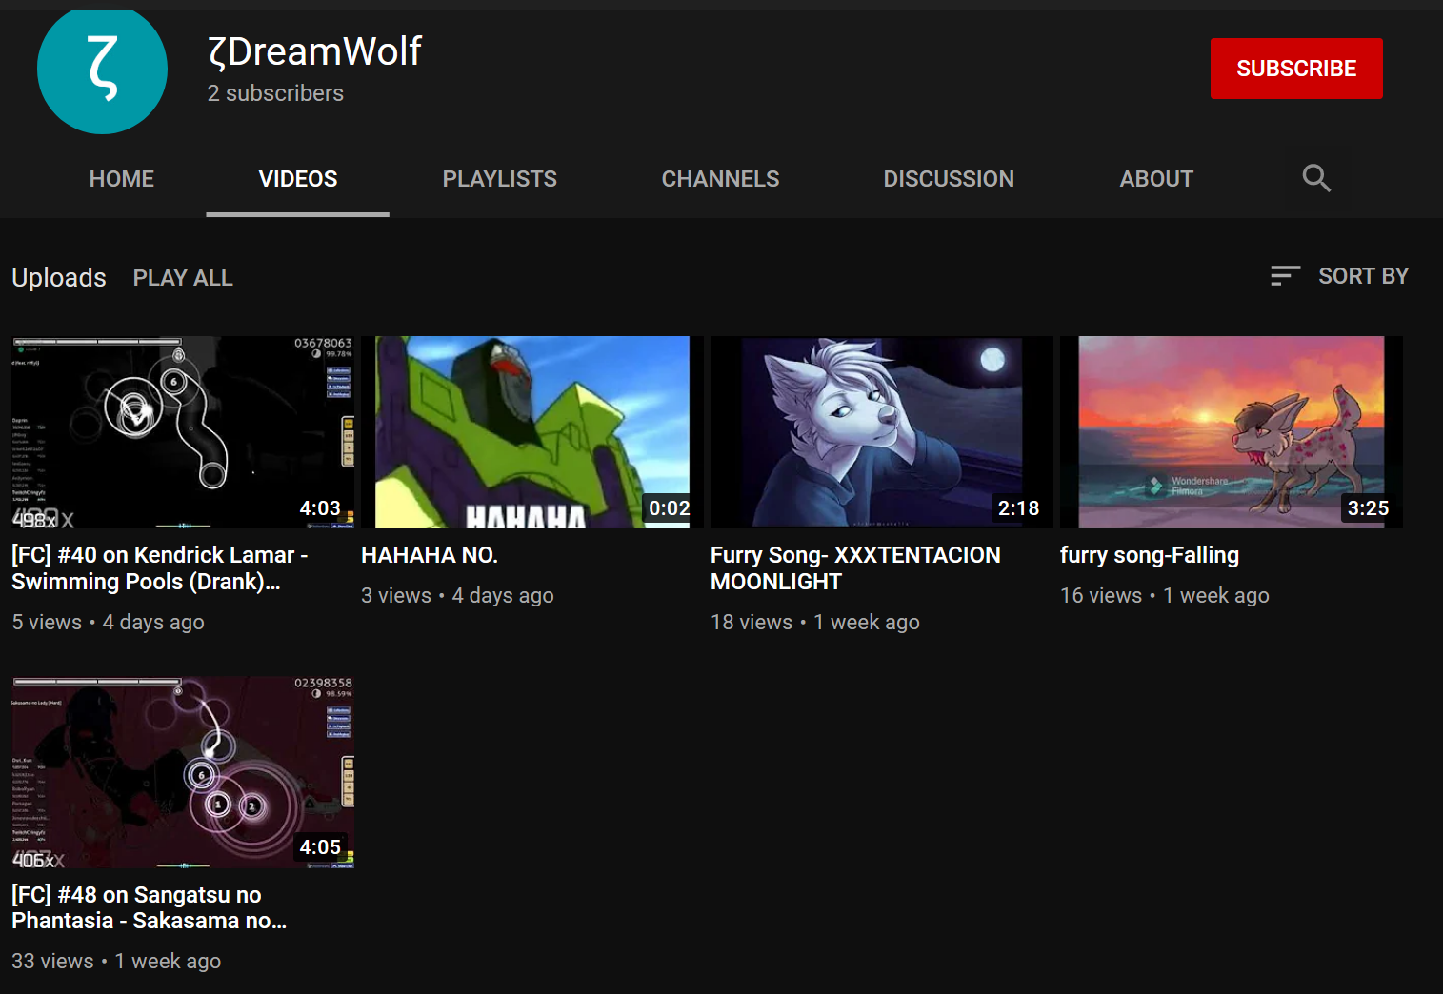Viewport: 1443px width, 994px height.
Task: Click the 2 subscribers count
Action: [275, 93]
